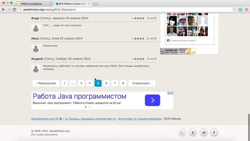
Task: Click the Facebook social plugin logo
Action: [x=168, y=40]
